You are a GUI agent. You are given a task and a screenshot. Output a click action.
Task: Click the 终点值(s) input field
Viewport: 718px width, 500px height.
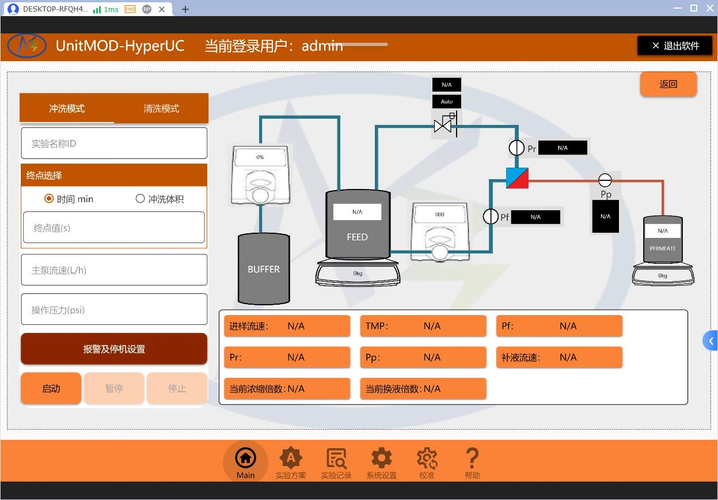114,228
